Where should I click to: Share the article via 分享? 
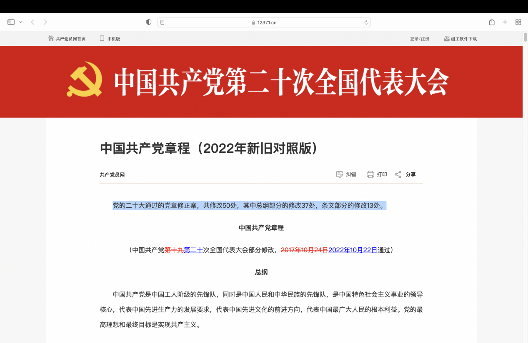point(405,174)
